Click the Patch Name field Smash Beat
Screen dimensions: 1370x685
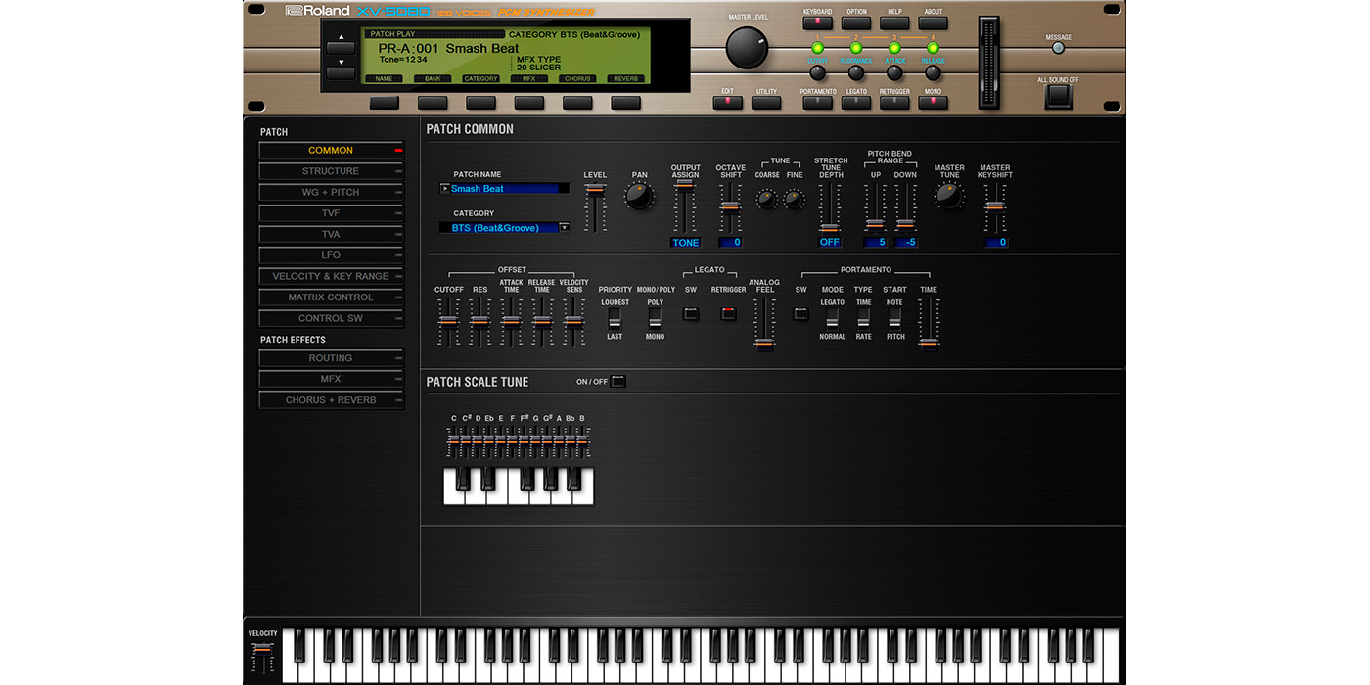tap(504, 188)
